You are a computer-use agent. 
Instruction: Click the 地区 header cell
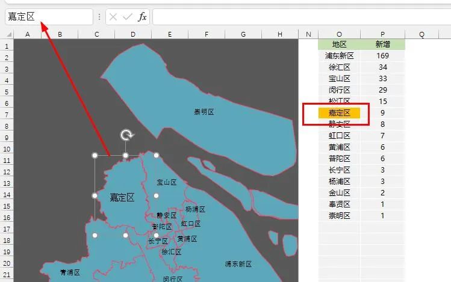click(x=339, y=44)
